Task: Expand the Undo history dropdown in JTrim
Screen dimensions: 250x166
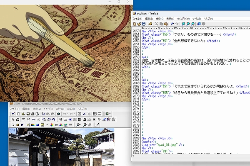Action: (68, 114)
